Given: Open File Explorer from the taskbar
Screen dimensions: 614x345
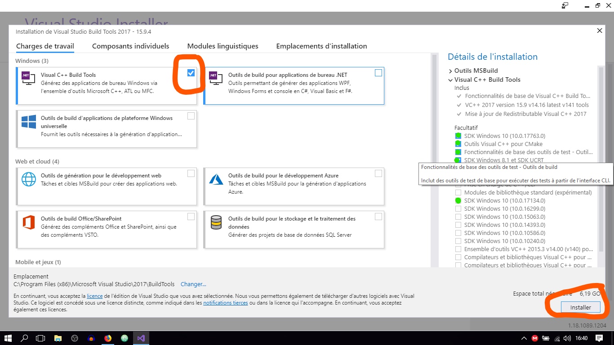Looking at the screenshot, I should (x=58, y=338).
